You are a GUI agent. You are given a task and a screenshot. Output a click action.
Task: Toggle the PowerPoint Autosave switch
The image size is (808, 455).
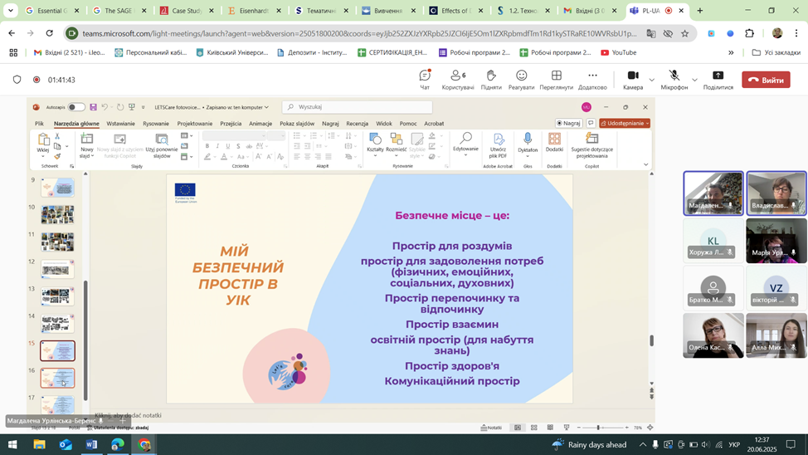coord(75,107)
